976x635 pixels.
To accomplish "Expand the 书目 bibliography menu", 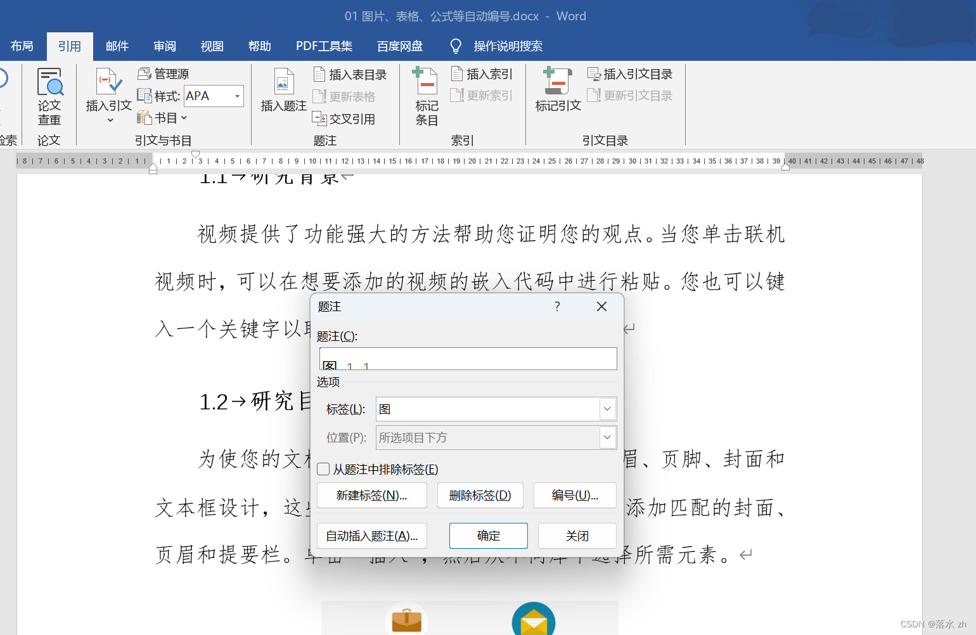I will 162,118.
